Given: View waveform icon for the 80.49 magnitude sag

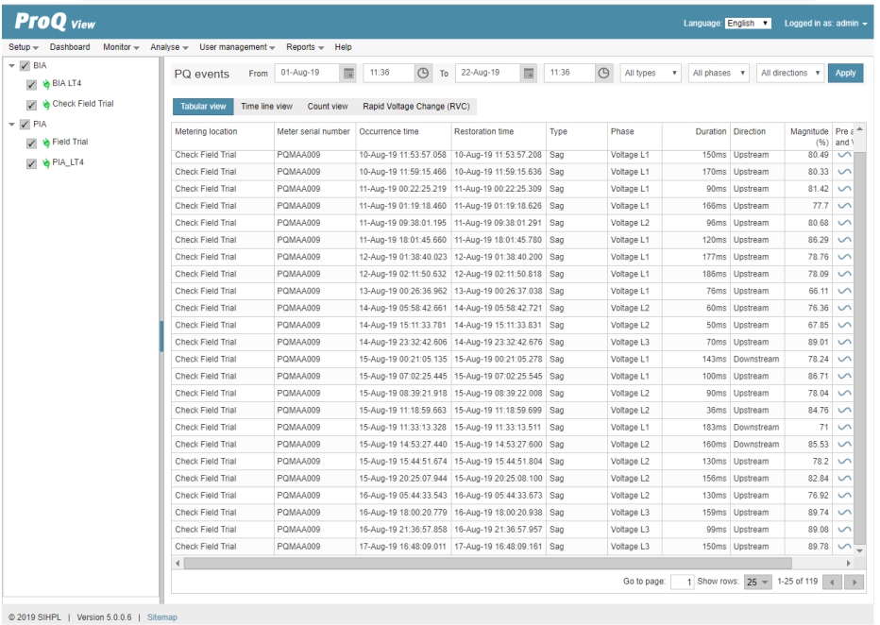Looking at the screenshot, I should click(x=844, y=155).
